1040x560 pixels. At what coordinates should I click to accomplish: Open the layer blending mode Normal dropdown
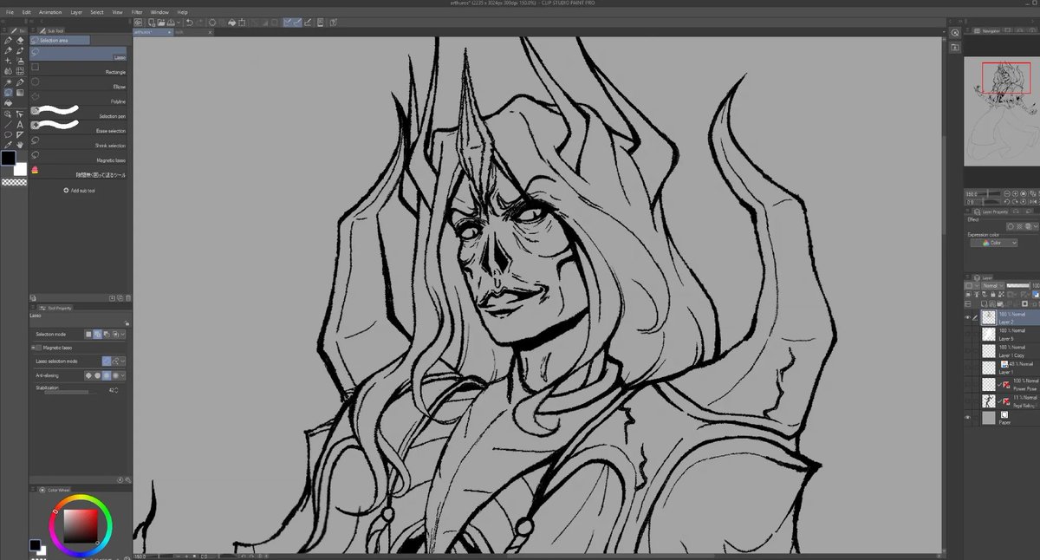pos(993,285)
